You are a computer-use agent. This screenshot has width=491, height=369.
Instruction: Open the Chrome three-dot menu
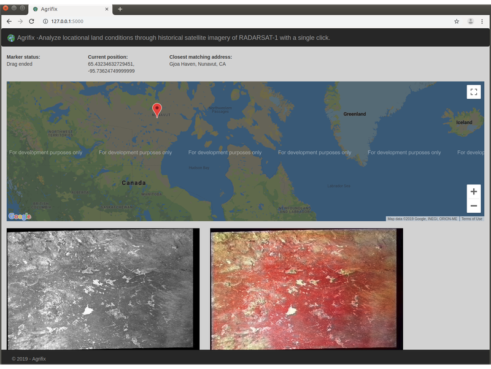pos(483,21)
